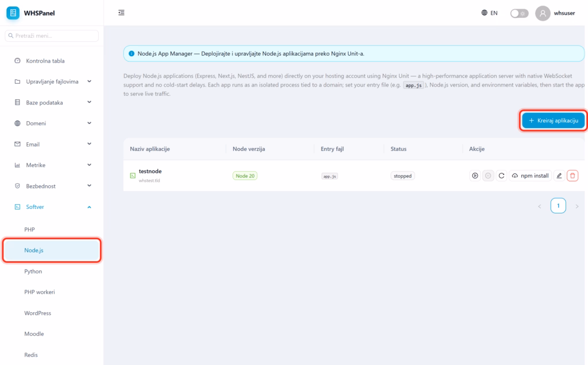Open the Moodle submenu item
This screenshot has width=588, height=365.
[x=52, y=334]
